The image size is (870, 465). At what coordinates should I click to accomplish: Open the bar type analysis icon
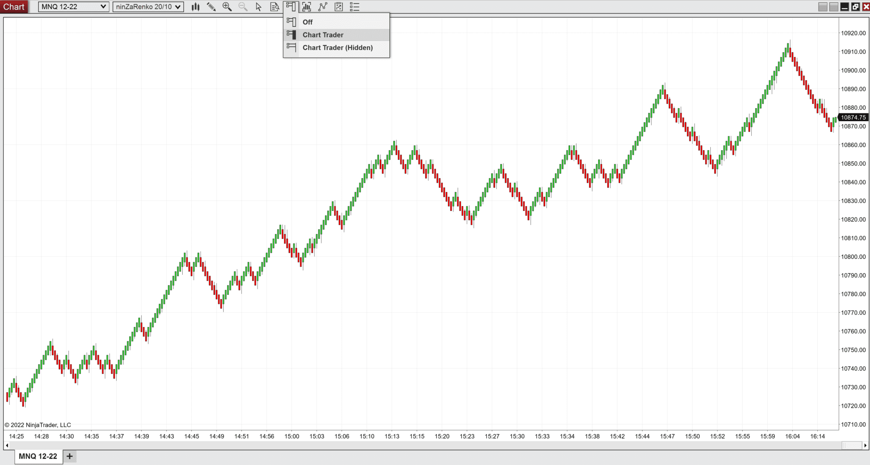(x=306, y=7)
